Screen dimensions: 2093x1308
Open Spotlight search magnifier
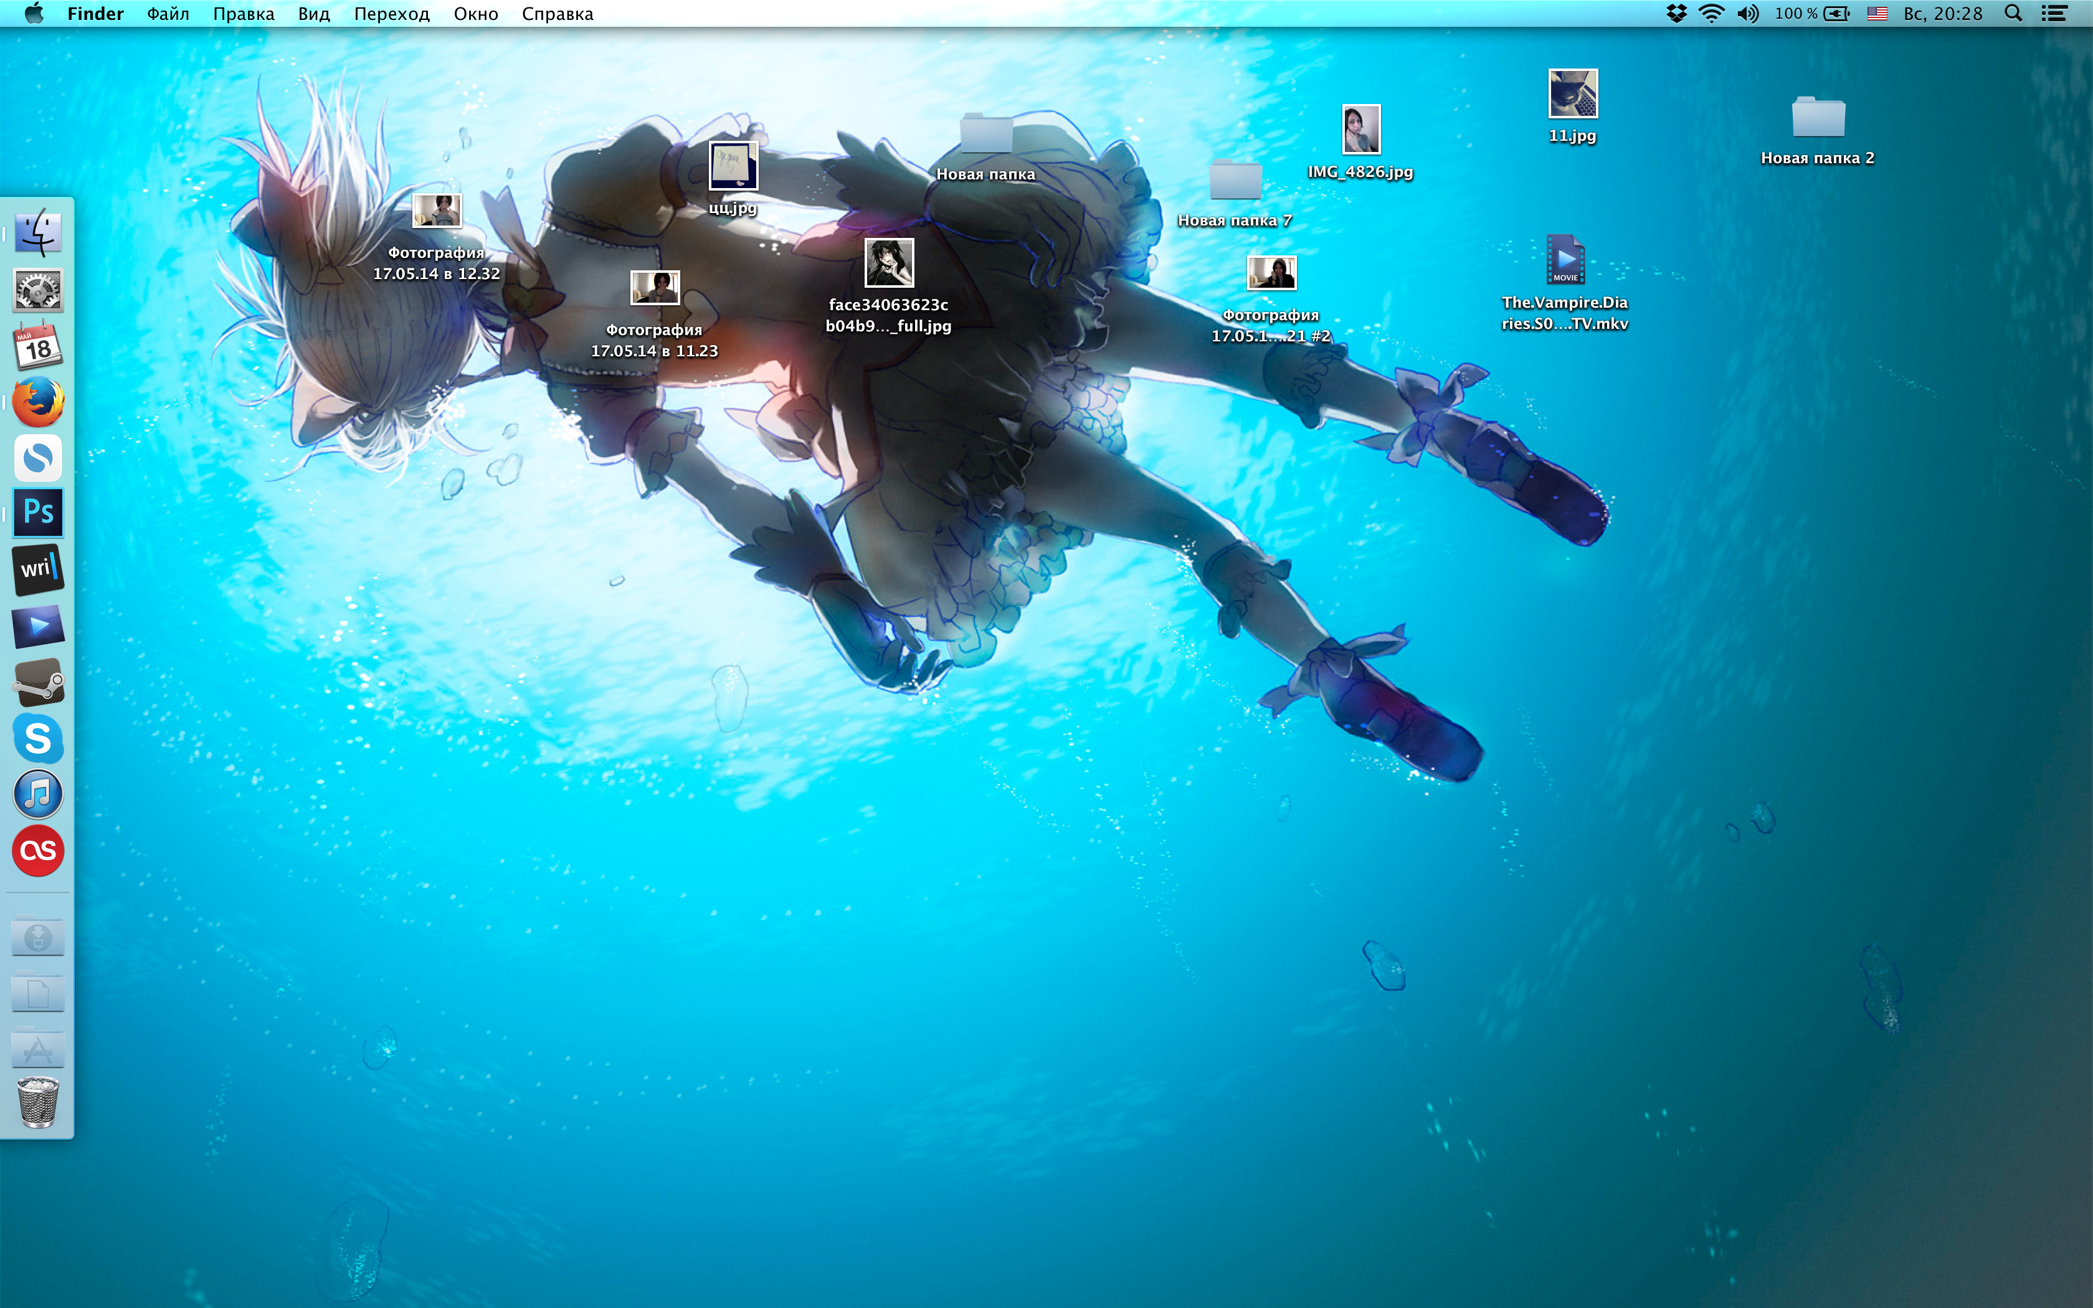(2013, 14)
